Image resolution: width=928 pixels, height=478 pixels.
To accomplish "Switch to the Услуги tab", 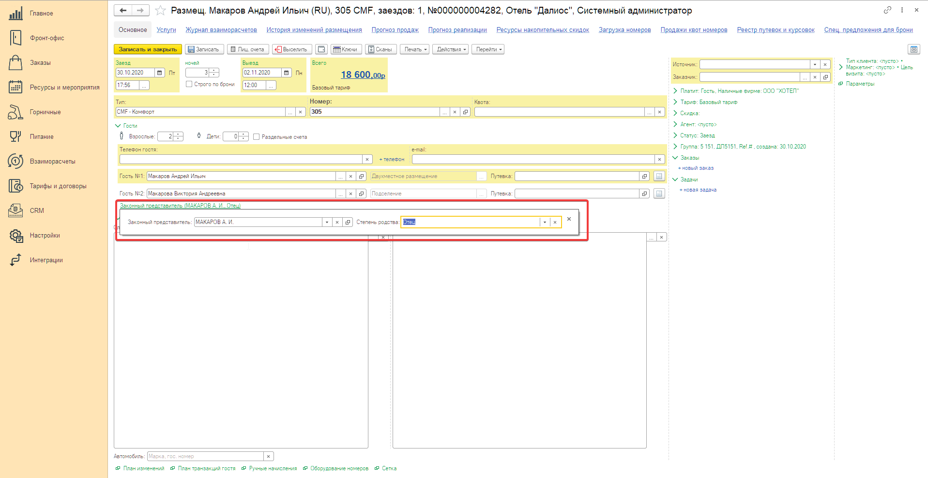I will [x=167, y=30].
